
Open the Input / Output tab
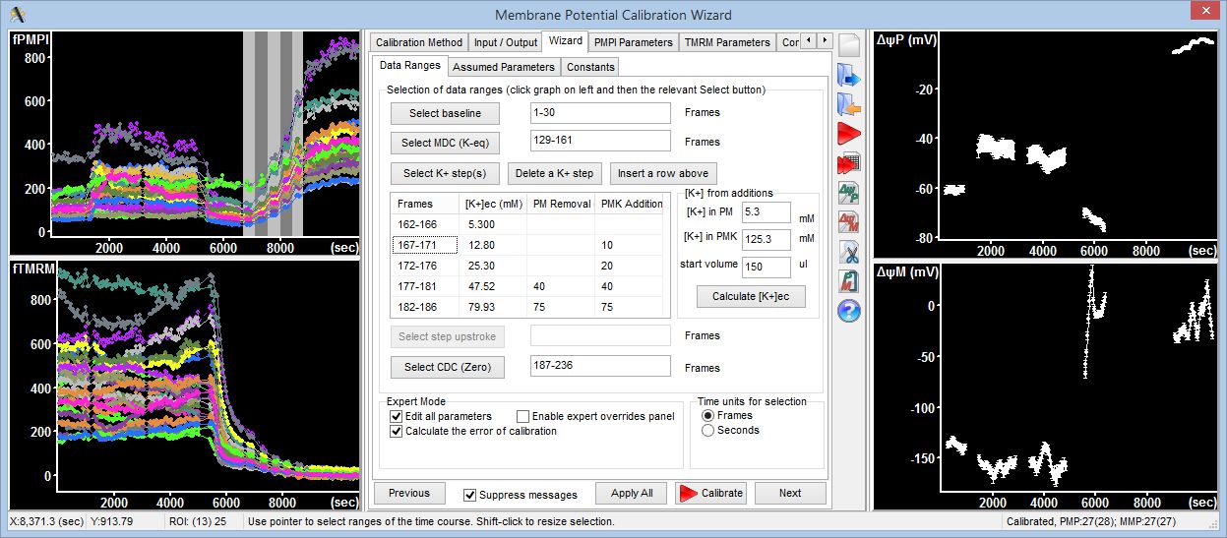pyautogui.click(x=506, y=42)
